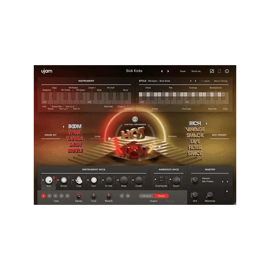Choose the VINTAGE mix preset
Viewport: 270px width, 270px height.
point(195,130)
